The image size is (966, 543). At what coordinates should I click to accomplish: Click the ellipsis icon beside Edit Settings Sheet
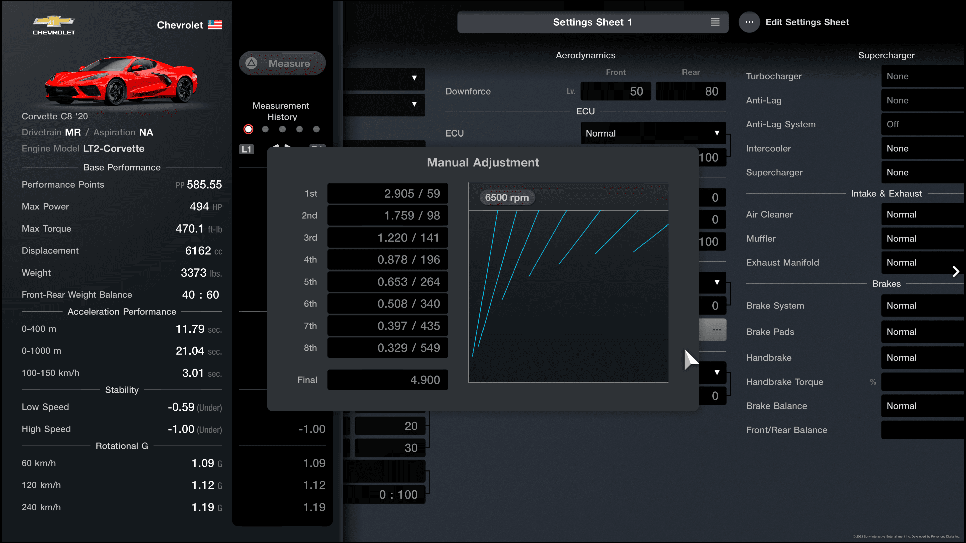[749, 22]
